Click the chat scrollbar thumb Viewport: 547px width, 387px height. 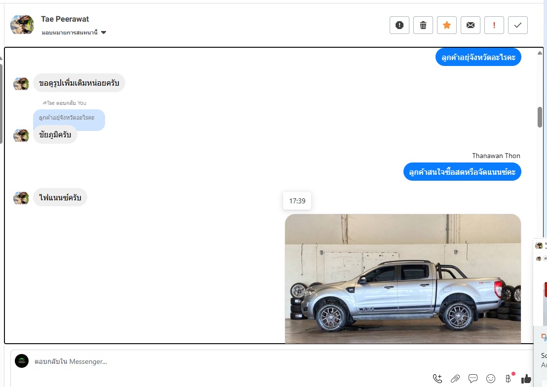[x=540, y=117]
